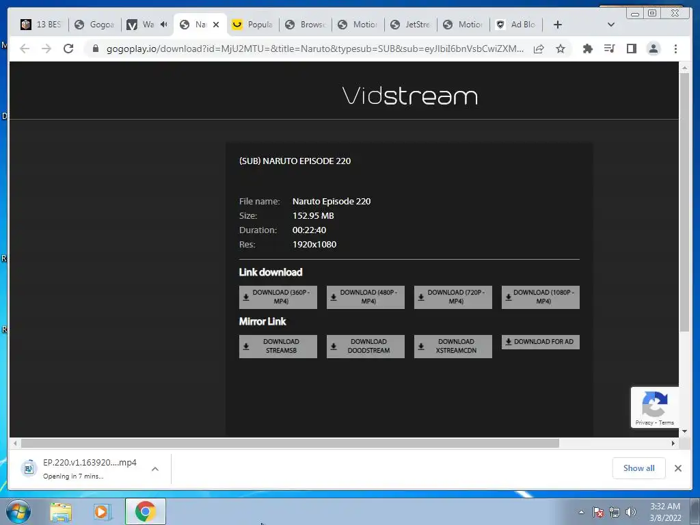Screen dimensions: 700x525
Task: Click the scroll up arrow of the page
Action: [684, 68]
